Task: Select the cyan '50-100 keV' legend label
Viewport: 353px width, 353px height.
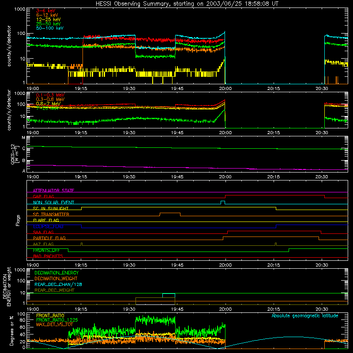Action: pyautogui.click(x=50, y=28)
